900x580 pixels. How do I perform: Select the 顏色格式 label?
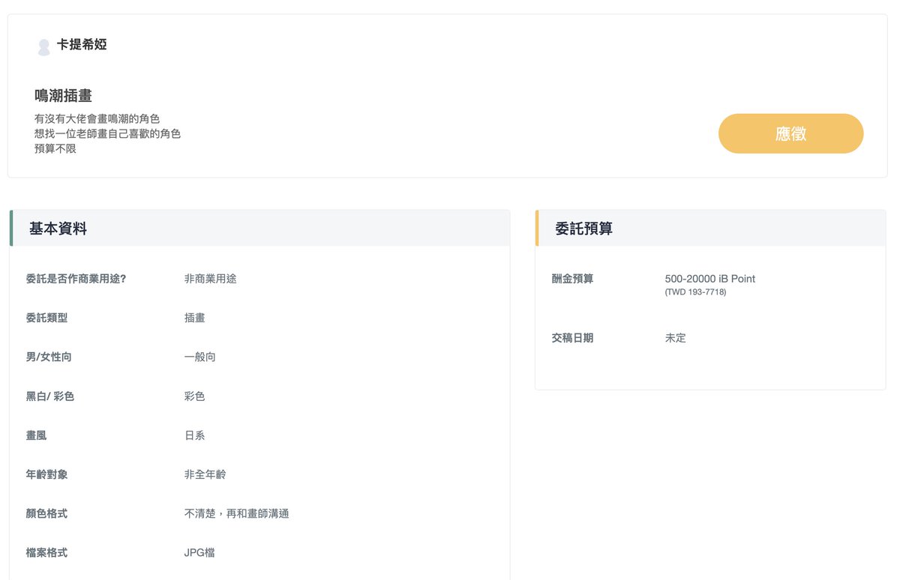pyautogui.click(x=46, y=513)
